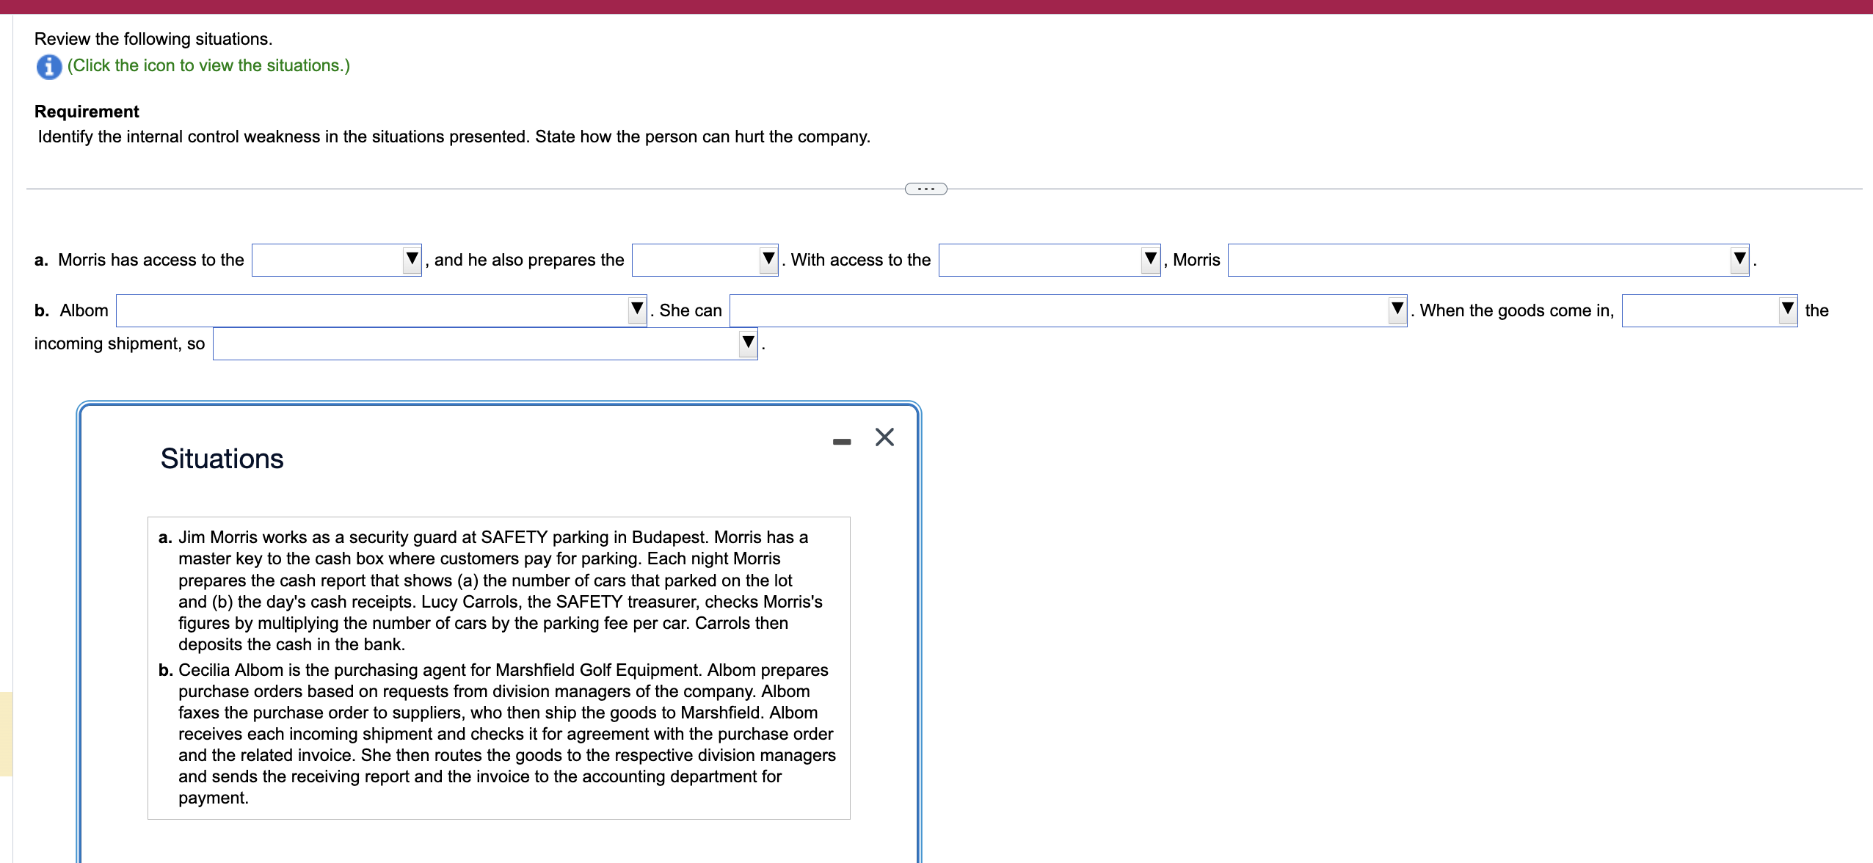Open dropdown after 'When the goods come in,'
Viewport: 1873px width, 863px height.
coord(1709,310)
